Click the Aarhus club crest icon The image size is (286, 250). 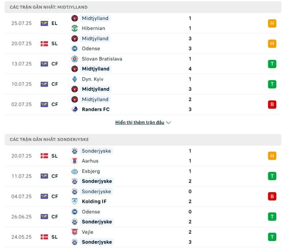(74, 160)
